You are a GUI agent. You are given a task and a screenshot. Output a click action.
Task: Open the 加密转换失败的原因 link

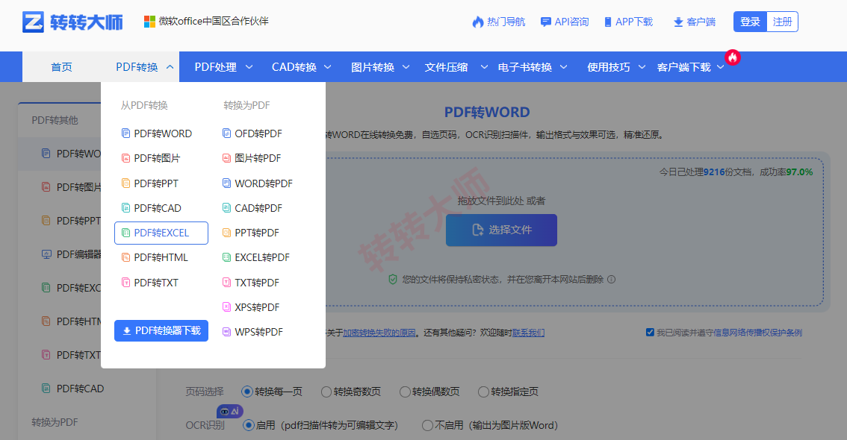tap(379, 333)
